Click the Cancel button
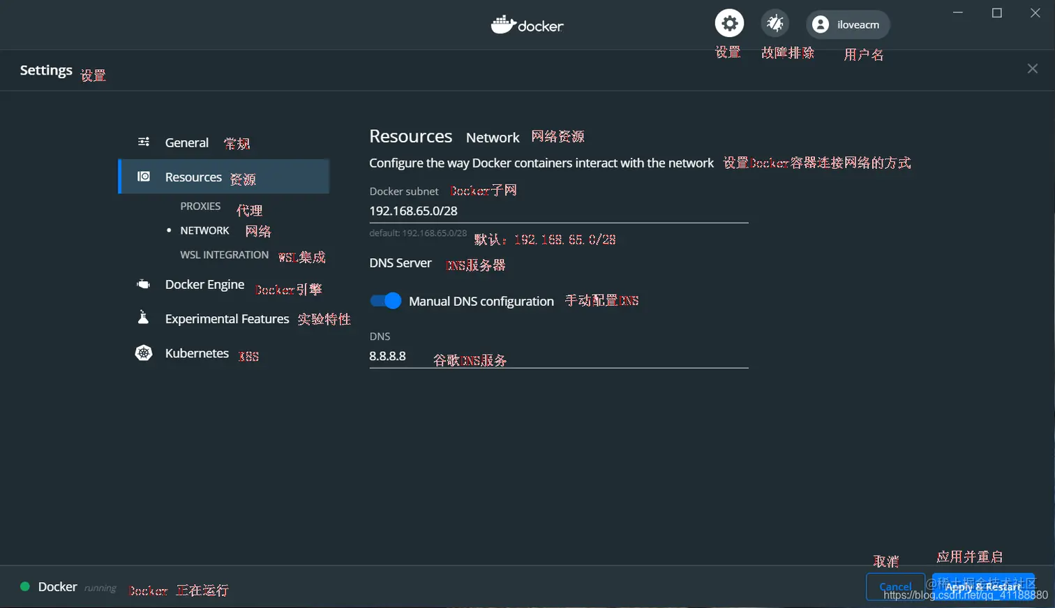The width and height of the screenshot is (1055, 608). tap(895, 586)
